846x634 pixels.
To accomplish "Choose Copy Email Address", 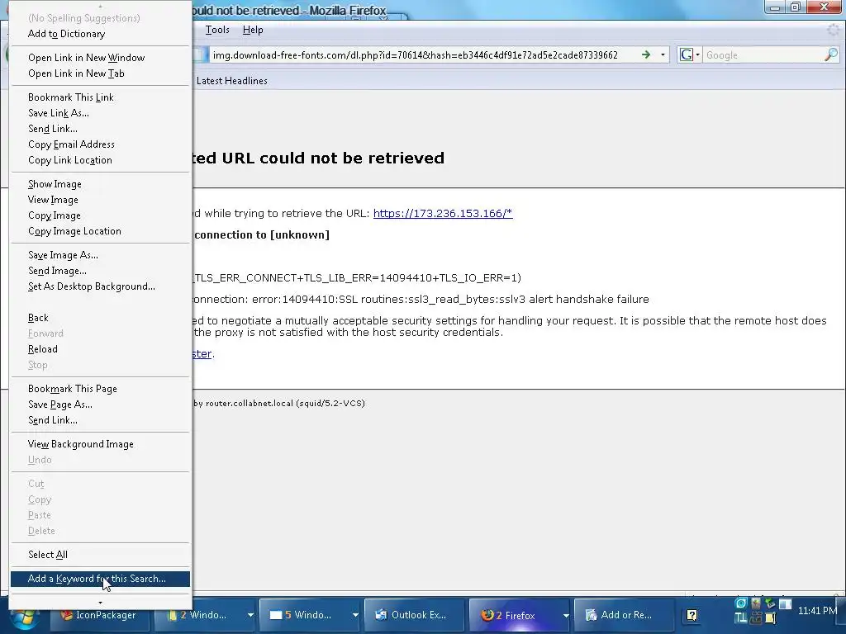I will pos(100,144).
